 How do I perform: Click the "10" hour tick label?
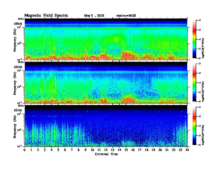92,150
